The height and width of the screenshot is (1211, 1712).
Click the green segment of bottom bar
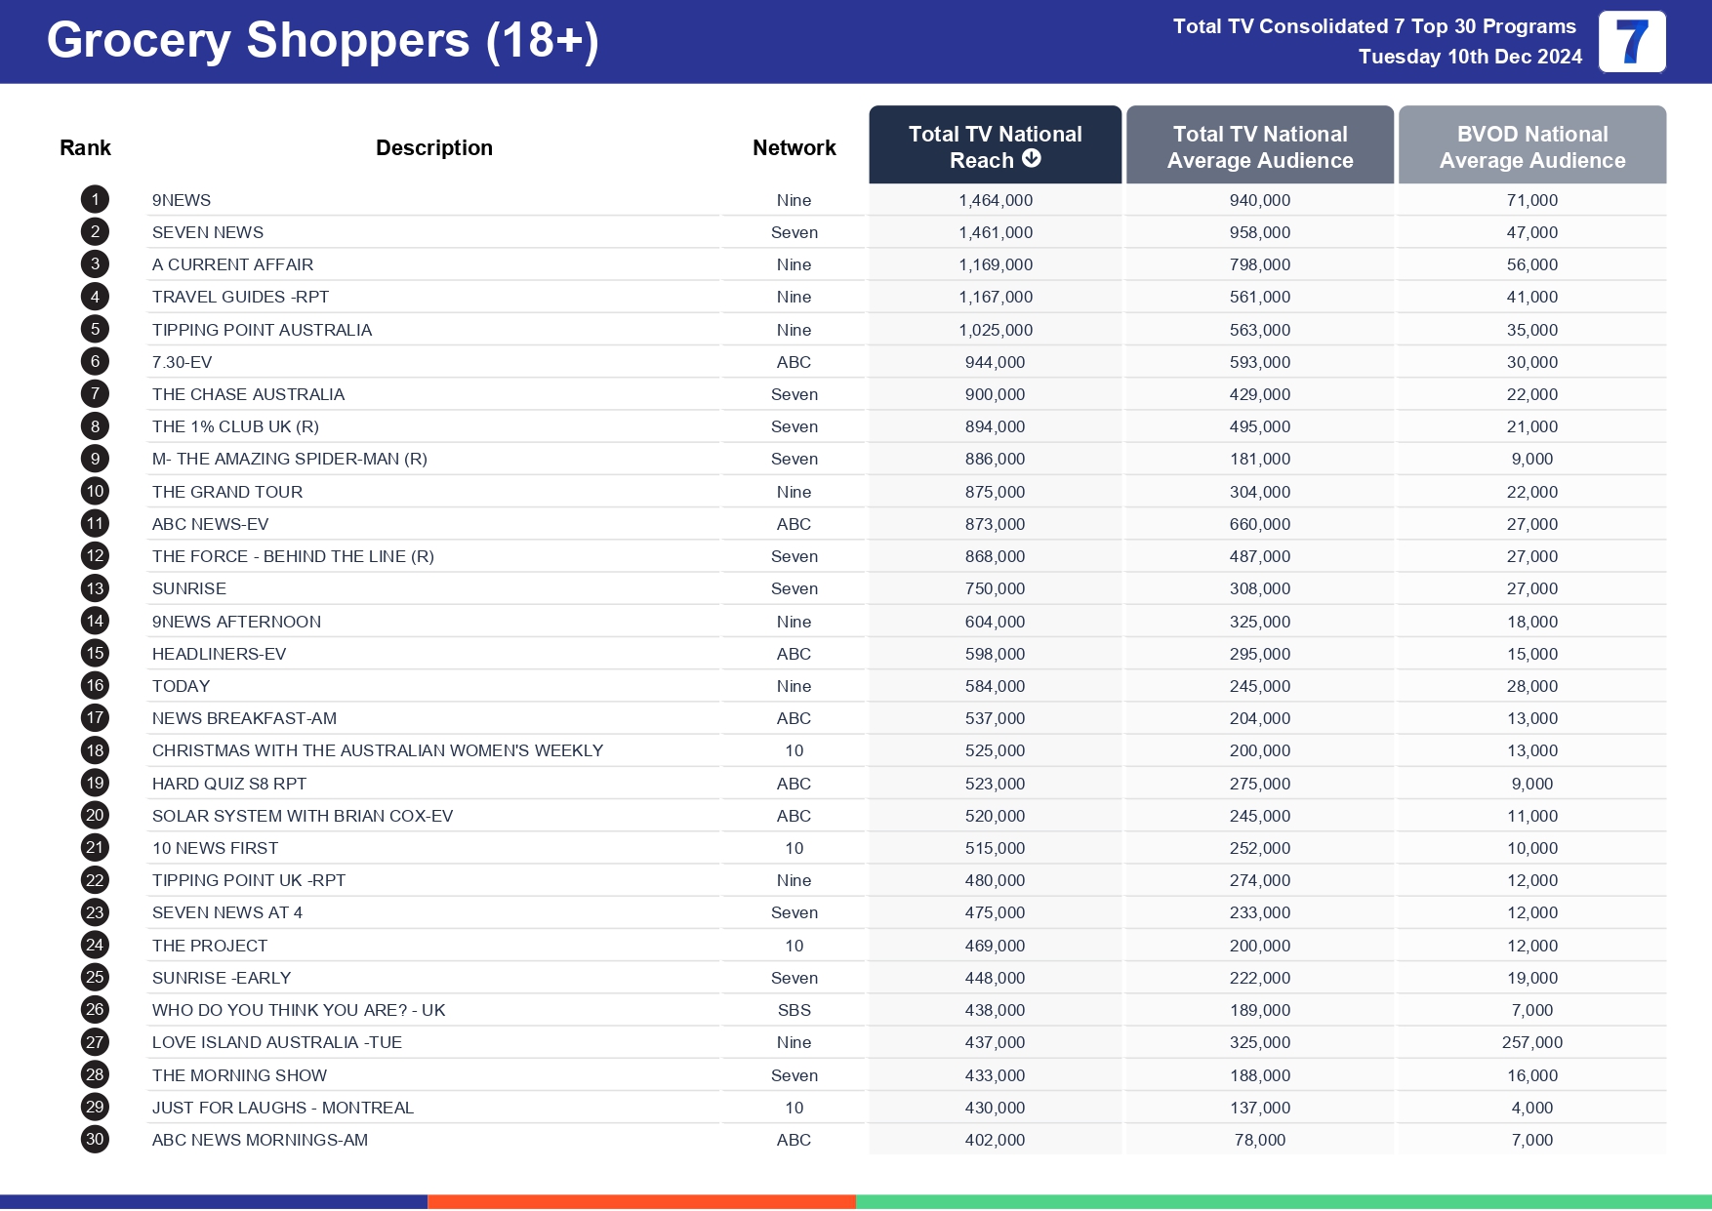(x=1283, y=1201)
